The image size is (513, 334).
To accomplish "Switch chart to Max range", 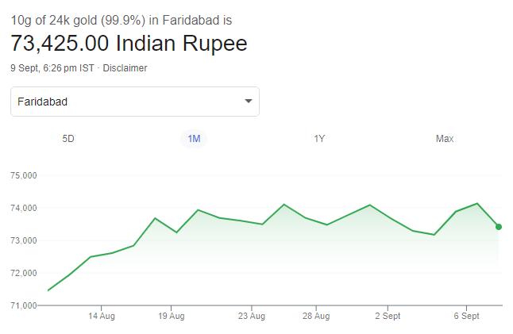I will tap(445, 139).
